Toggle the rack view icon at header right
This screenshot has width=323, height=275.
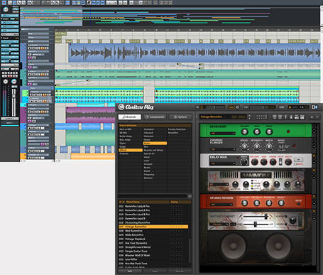coord(314,107)
